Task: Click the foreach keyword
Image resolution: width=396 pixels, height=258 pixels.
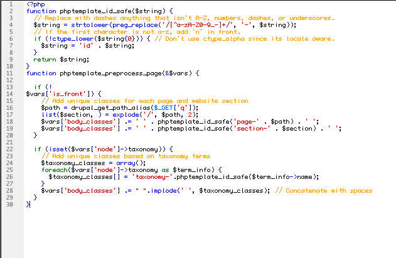Action: 54,169
